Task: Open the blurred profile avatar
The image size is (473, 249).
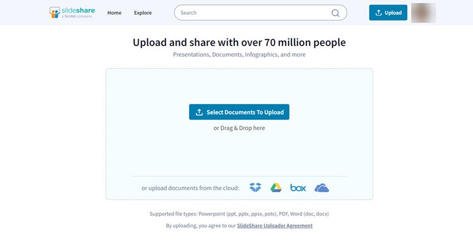Action: [423, 13]
